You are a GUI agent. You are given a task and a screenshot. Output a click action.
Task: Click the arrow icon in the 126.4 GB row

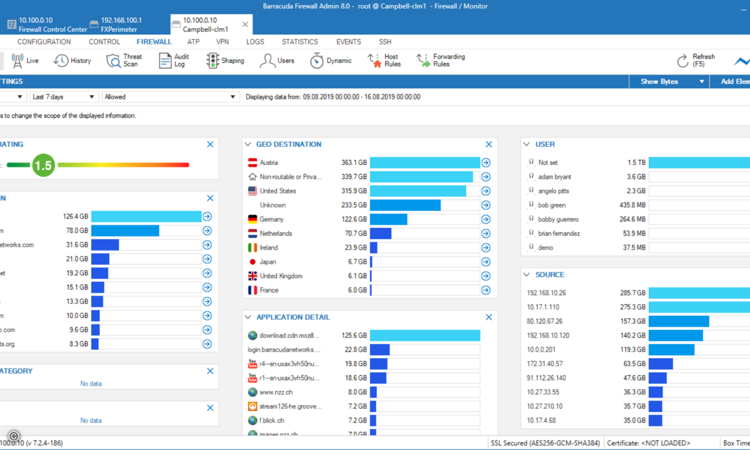coord(207,217)
